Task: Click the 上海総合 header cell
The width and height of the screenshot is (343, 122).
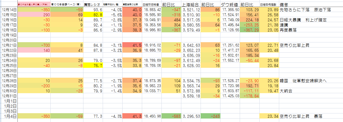Action: pyautogui.click(x=191, y=5)
